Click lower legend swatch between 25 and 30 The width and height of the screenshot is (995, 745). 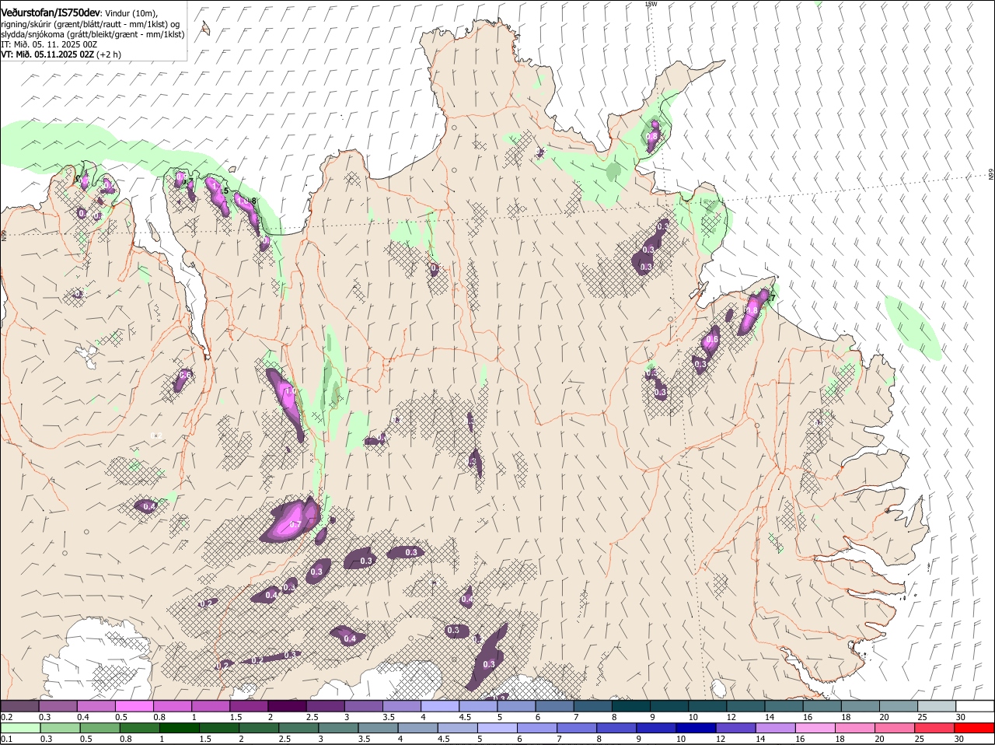[935, 728]
